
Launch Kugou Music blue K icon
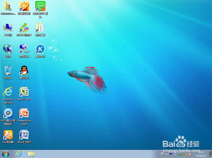pyautogui.click(x=40, y=51)
